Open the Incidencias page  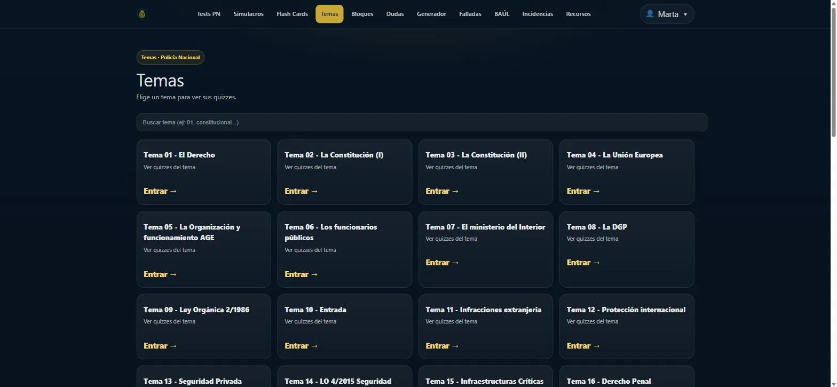[x=538, y=14]
